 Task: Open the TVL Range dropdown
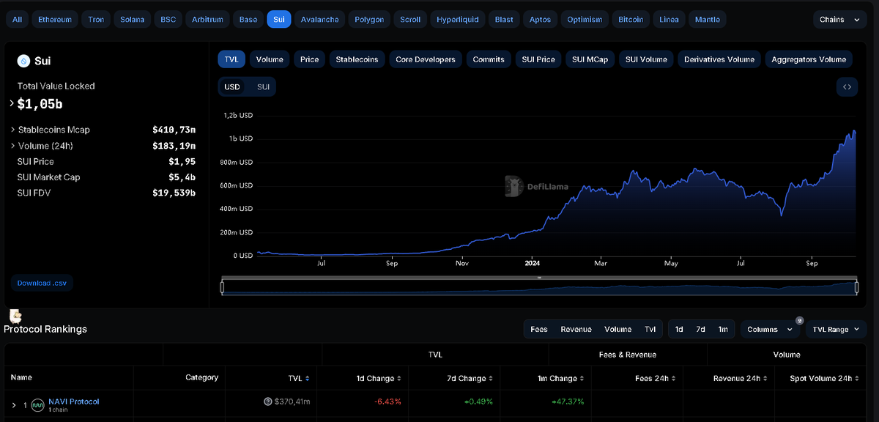coord(836,330)
